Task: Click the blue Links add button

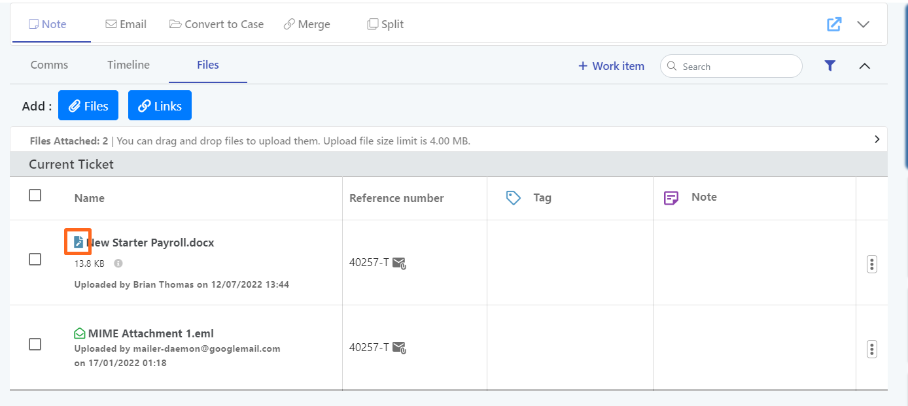Action: coord(160,106)
